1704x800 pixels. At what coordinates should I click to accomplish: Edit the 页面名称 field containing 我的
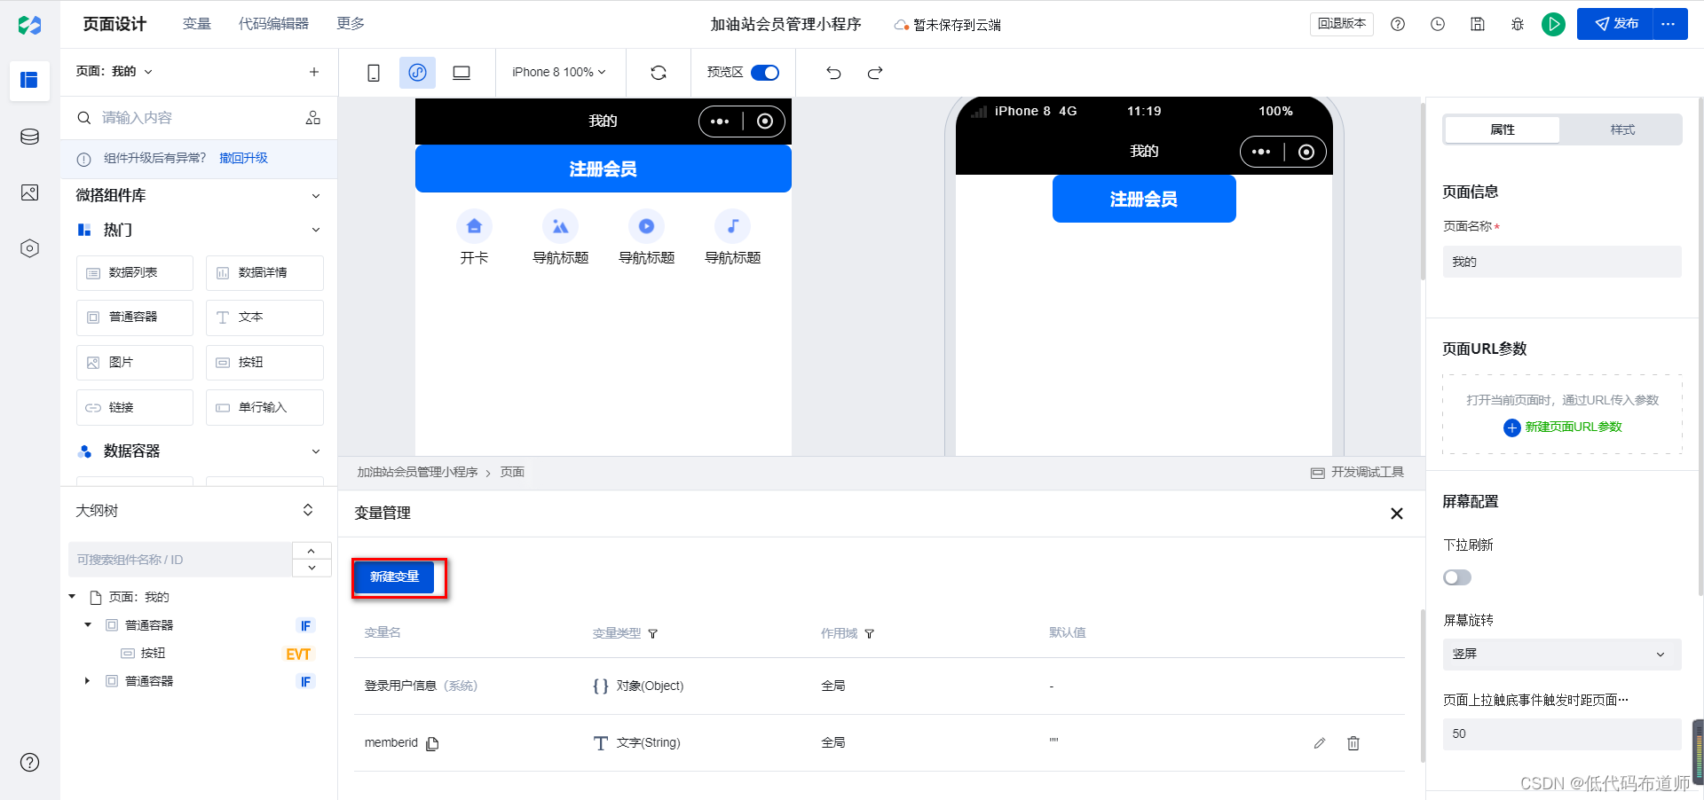coord(1562,262)
